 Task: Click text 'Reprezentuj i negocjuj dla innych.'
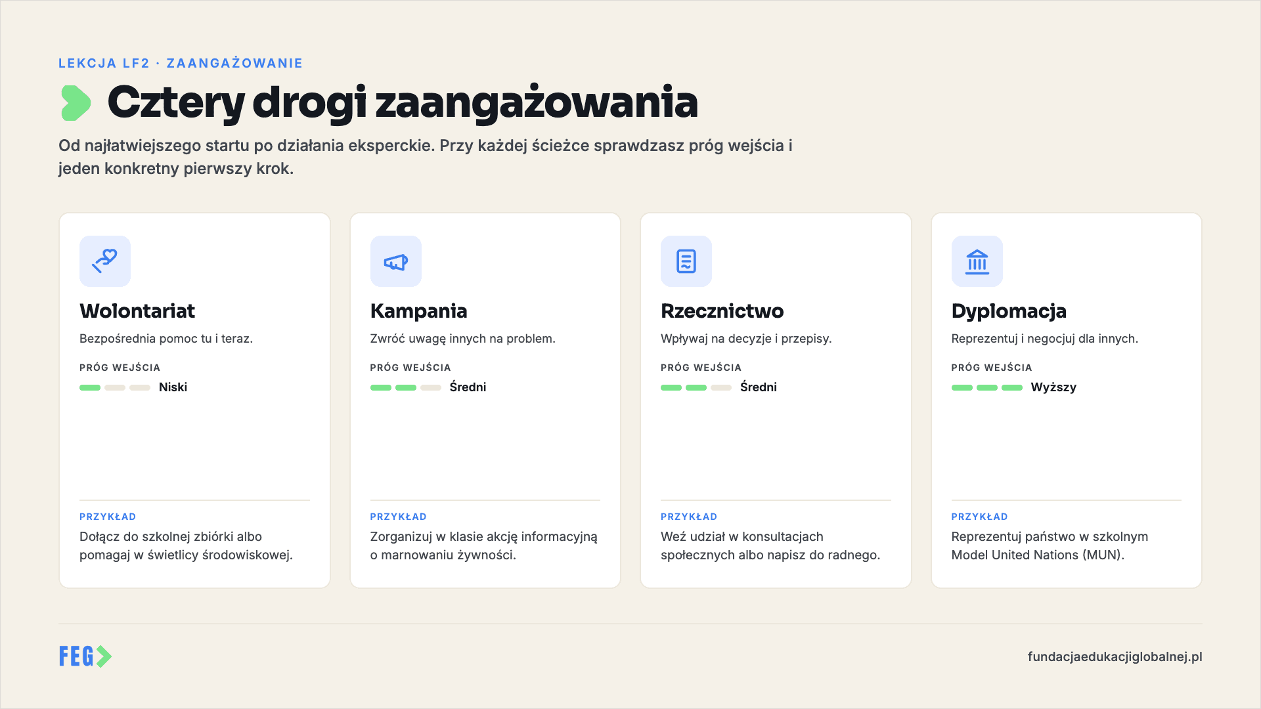1045,339
